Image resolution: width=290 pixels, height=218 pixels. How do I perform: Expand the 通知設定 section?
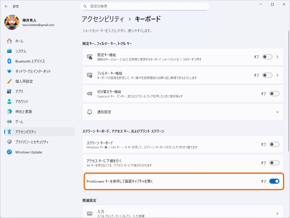(277, 112)
